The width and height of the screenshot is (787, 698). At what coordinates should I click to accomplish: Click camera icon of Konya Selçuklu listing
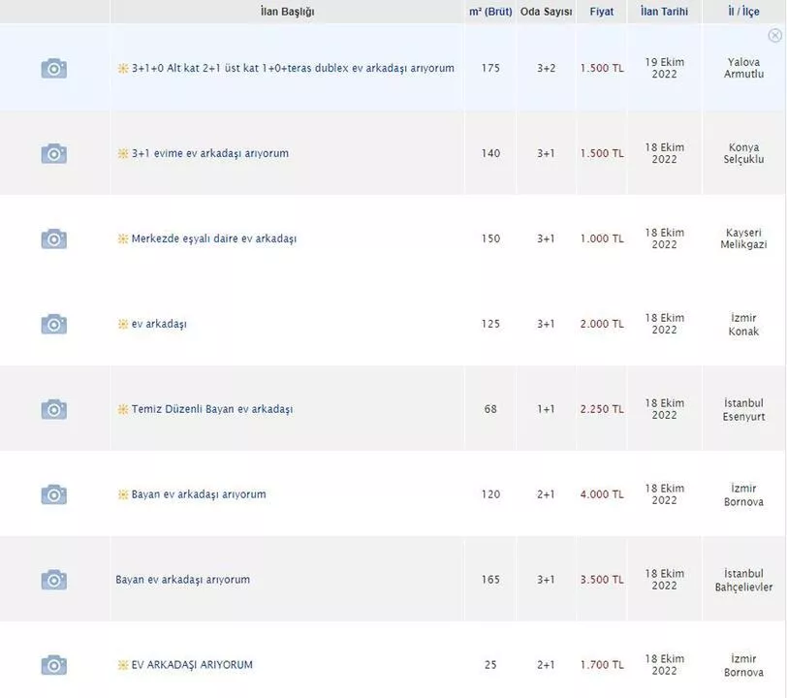(x=54, y=153)
